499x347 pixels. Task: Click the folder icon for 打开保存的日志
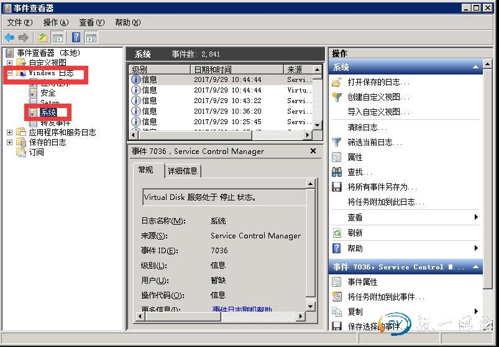click(x=337, y=82)
